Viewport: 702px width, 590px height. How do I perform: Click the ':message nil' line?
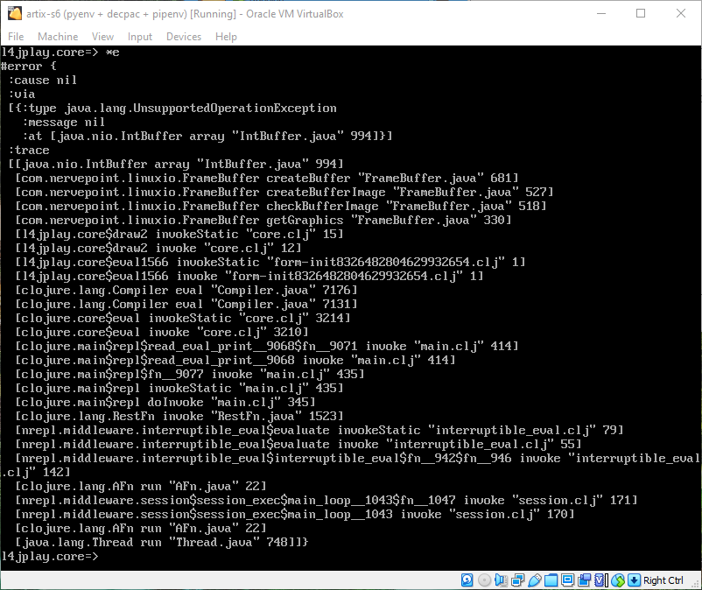64,122
